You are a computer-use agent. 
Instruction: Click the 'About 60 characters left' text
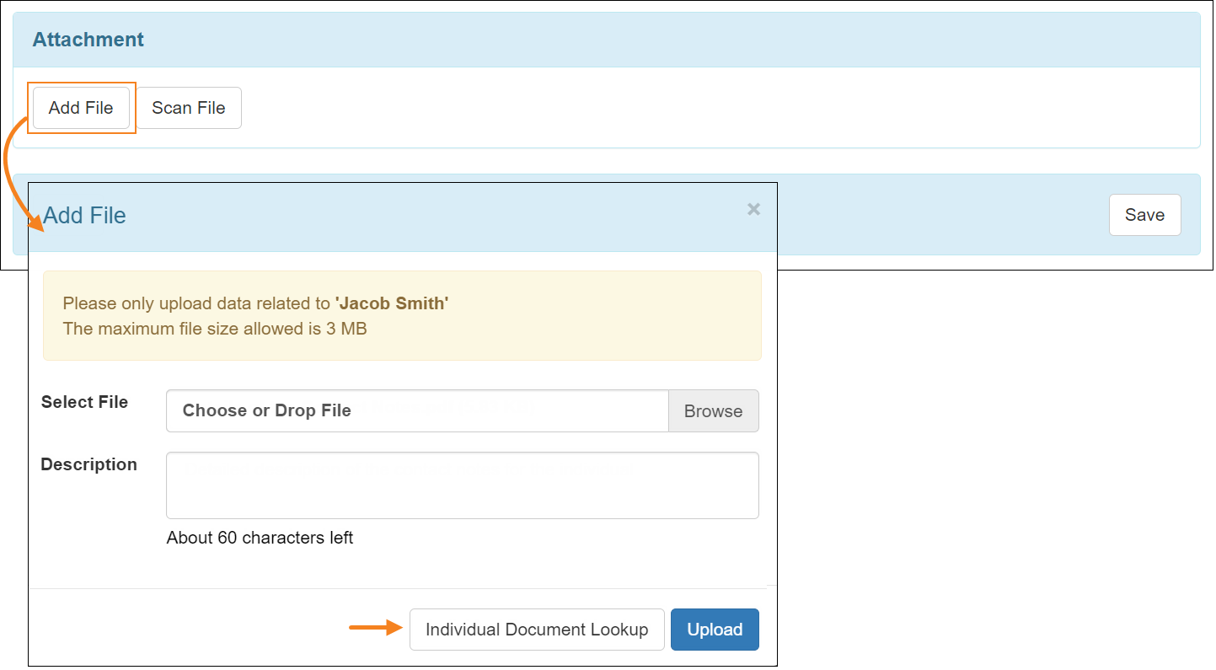coord(260,538)
